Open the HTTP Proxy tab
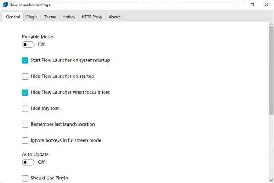Image resolution: width=274 pixels, height=183 pixels. point(92,17)
